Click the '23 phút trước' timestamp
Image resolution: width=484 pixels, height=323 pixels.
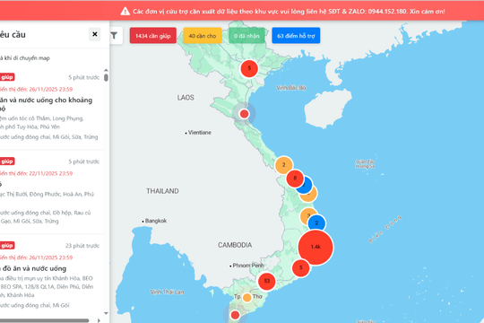coord(82,246)
